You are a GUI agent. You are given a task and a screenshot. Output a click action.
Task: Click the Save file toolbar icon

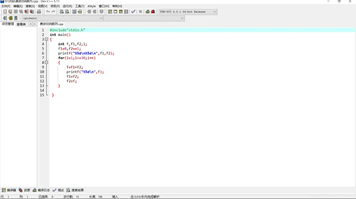(x=16, y=12)
